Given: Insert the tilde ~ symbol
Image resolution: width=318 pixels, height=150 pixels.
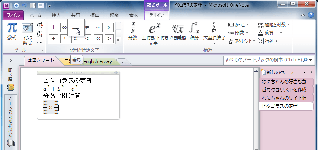Looking at the screenshot, I should (98, 27).
